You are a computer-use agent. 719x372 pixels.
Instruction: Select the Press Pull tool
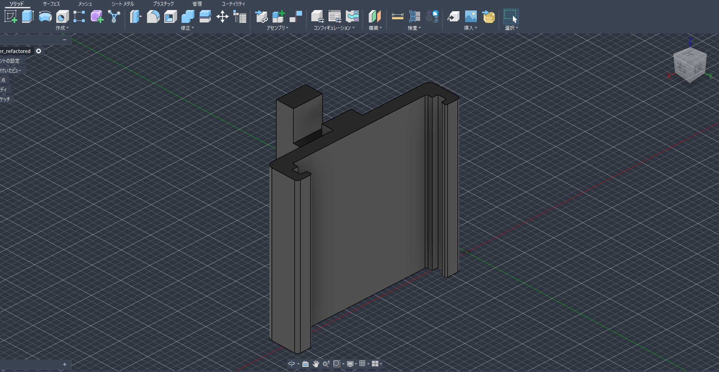136,16
